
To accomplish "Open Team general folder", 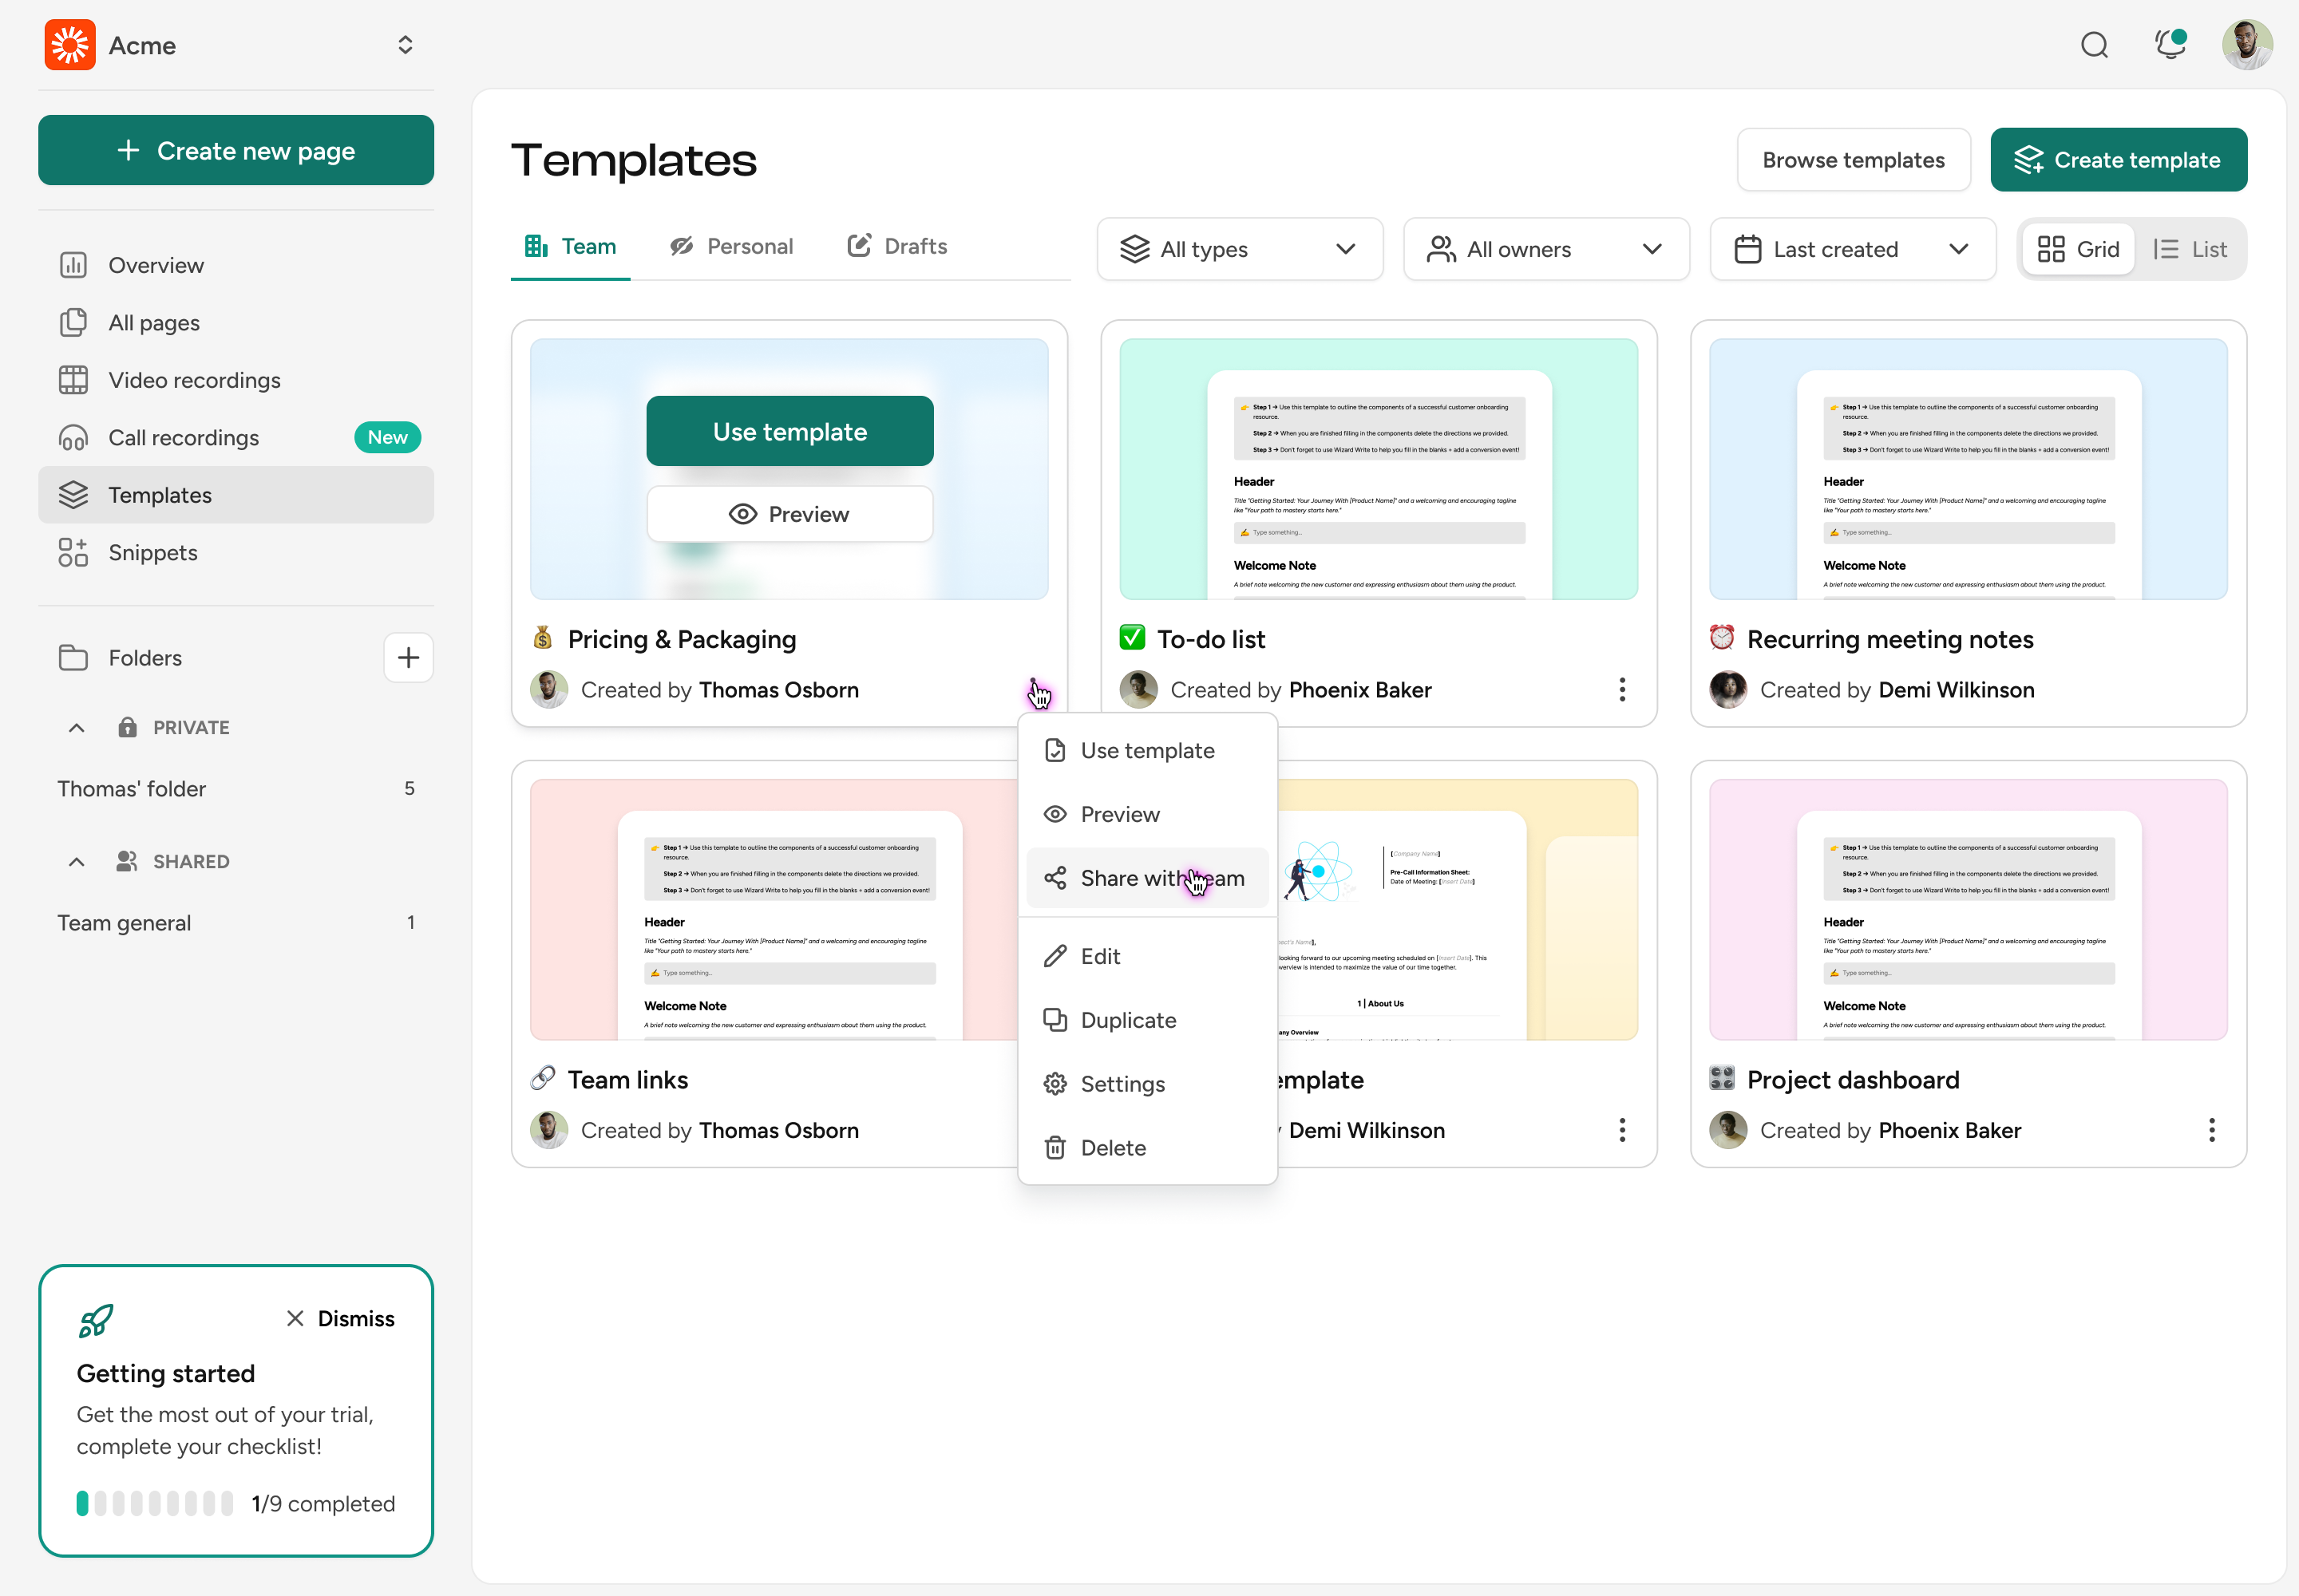I will 236,923.
